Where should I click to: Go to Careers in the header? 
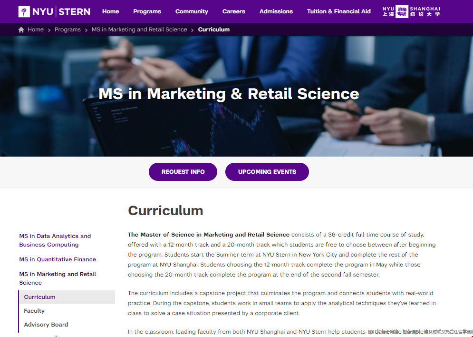tap(234, 11)
